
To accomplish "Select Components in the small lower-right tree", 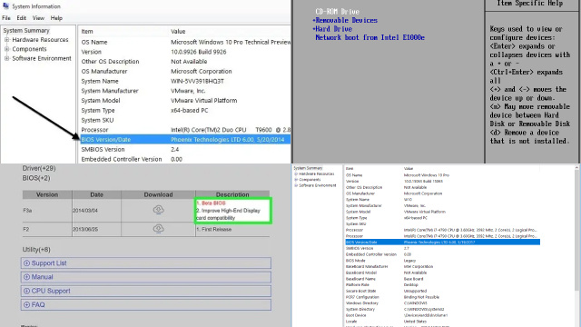I will click(x=310, y=180).
